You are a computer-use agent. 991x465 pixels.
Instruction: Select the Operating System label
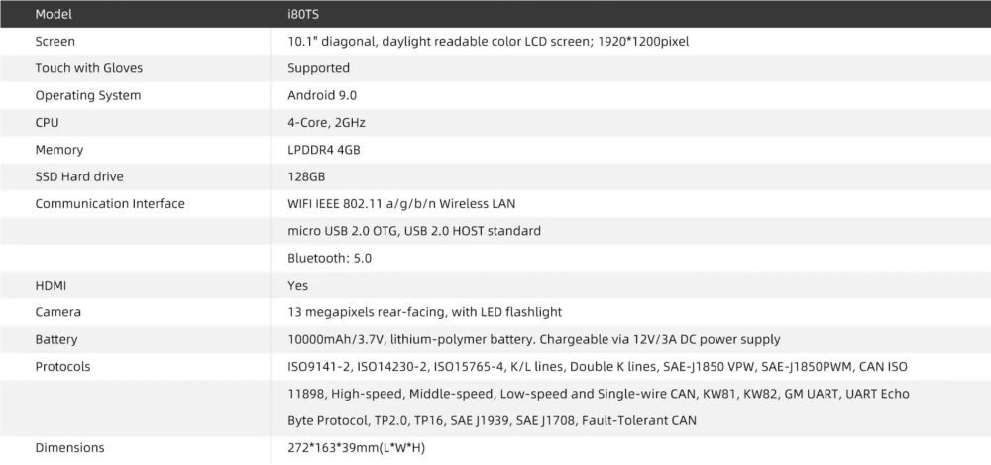(x=87, y=95)
